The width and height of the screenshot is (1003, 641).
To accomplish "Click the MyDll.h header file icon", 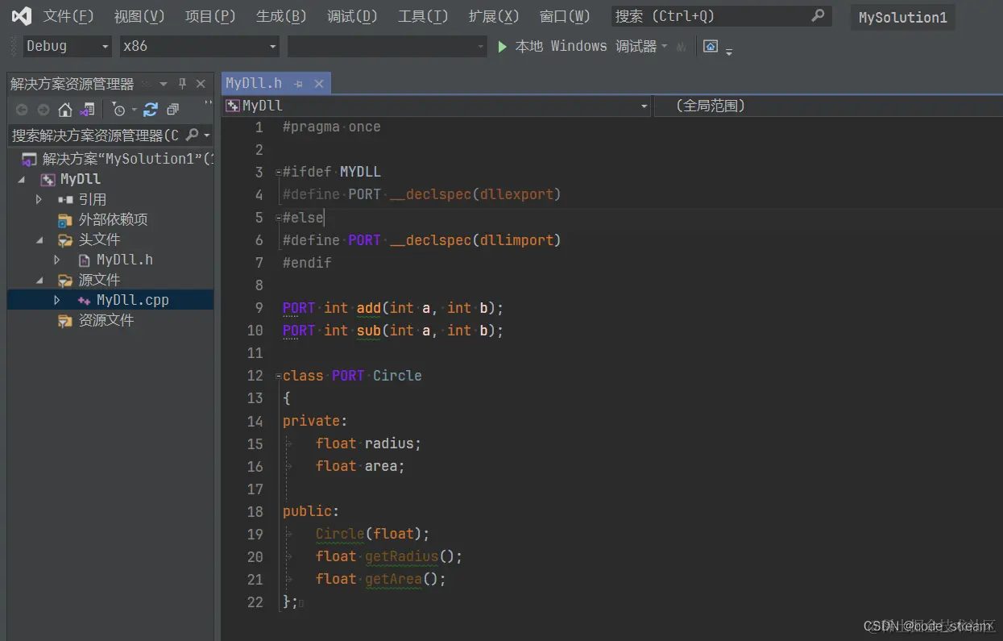I will (84, 260).
